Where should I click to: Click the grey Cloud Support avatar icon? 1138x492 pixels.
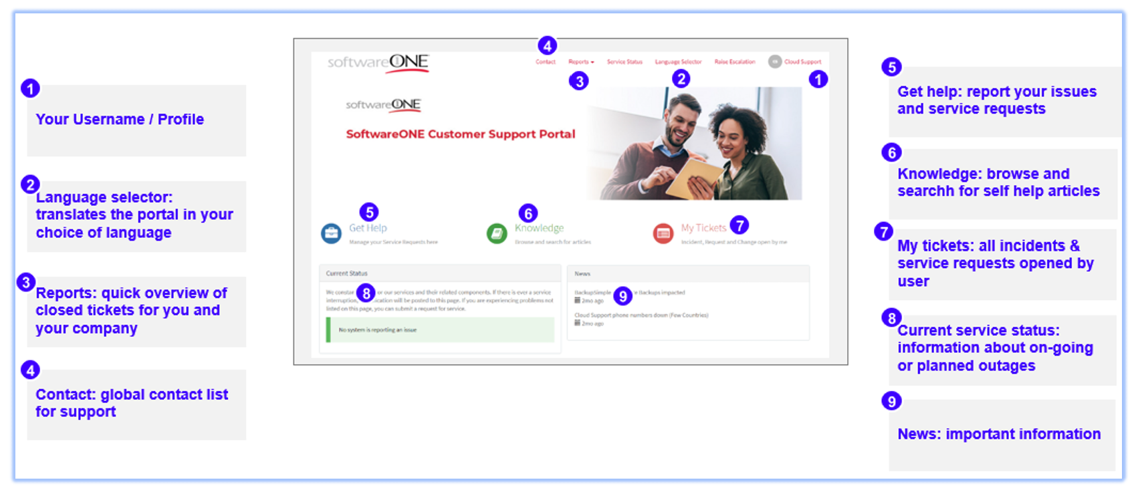pyautogui.click(x=774, y=61)
